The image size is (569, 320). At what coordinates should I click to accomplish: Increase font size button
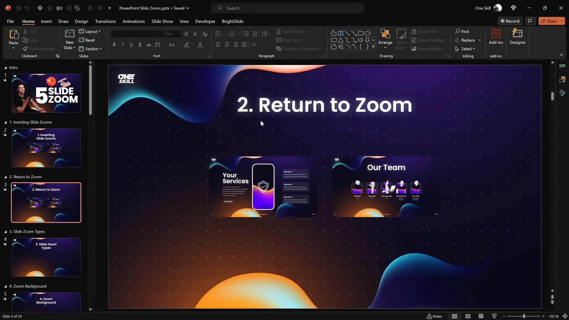click(x=187, y=34)
